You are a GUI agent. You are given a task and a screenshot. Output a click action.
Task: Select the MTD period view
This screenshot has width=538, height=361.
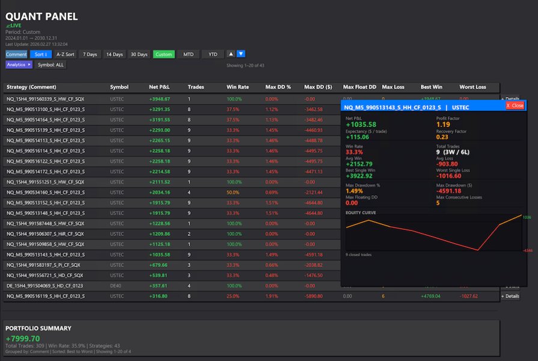[x=188, y=54]
